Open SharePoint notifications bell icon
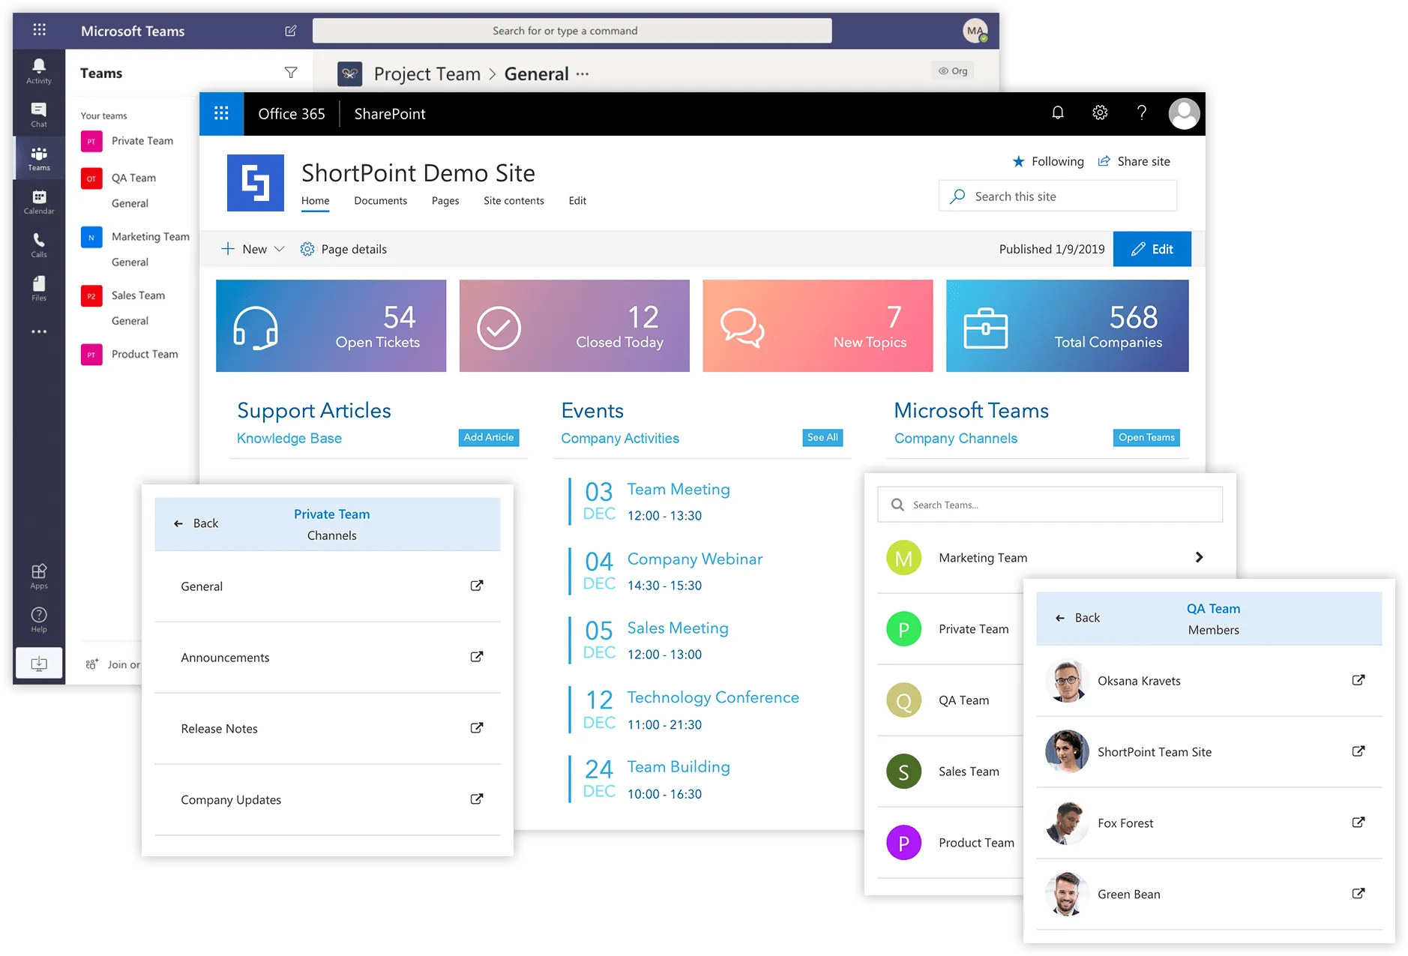Image resolution: width=1408 pixels, height=956 pixels. point(1057,113)
